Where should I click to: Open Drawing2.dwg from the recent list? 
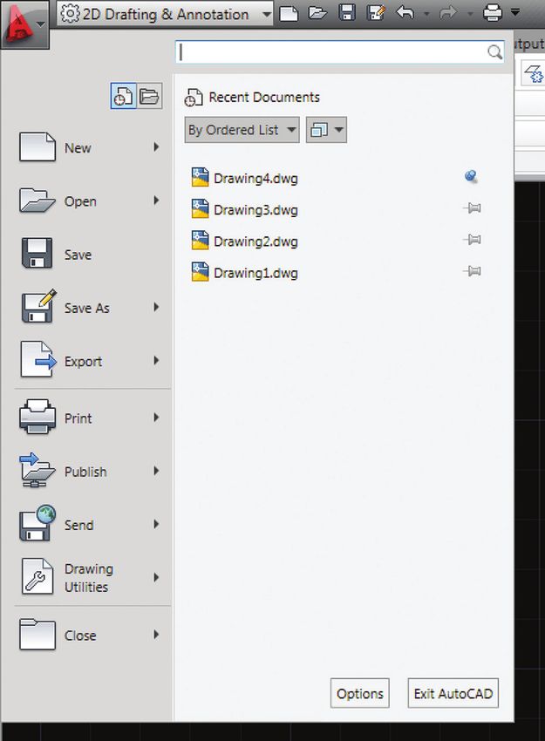tap(255, 241)
